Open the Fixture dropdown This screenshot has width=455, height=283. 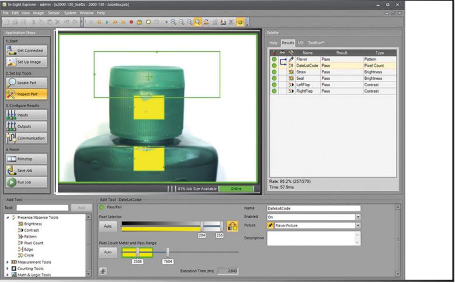(357, 226)
